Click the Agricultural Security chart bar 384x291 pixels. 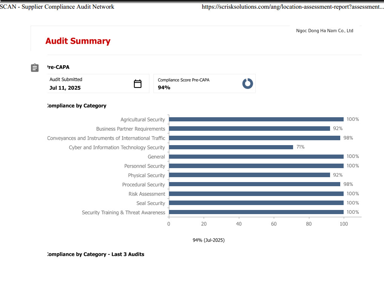[257, 119]
